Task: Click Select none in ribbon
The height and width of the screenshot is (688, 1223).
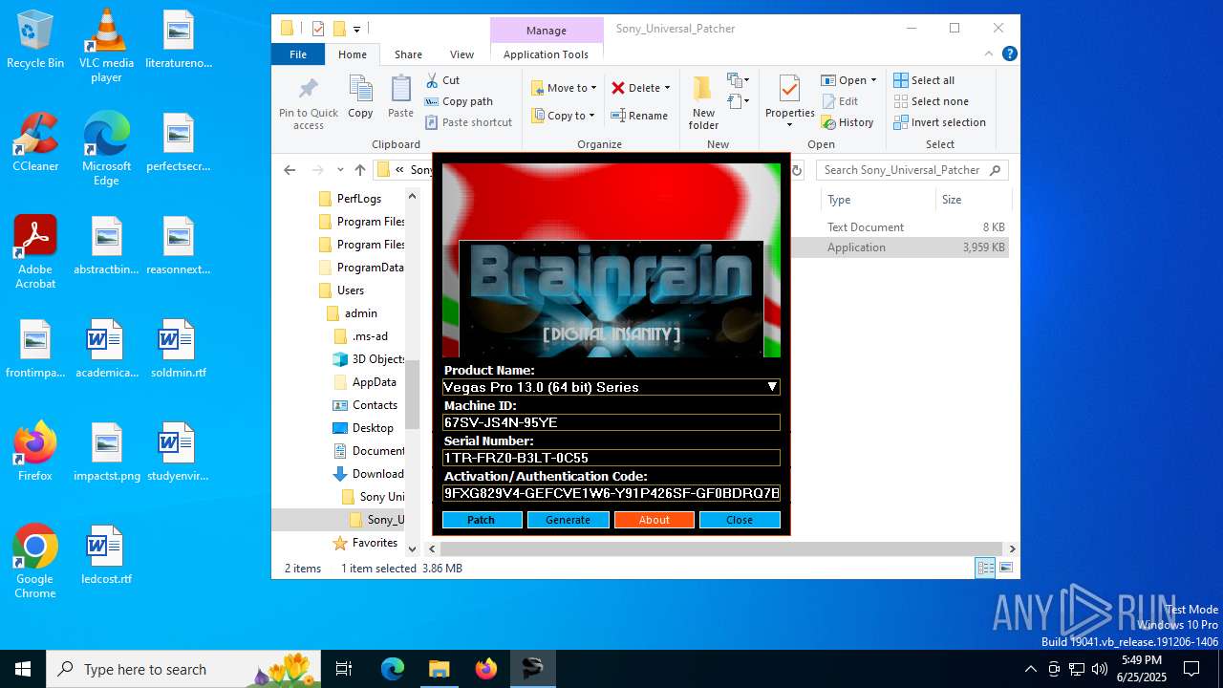Action: pyautogui.click(x=931, y=101)
